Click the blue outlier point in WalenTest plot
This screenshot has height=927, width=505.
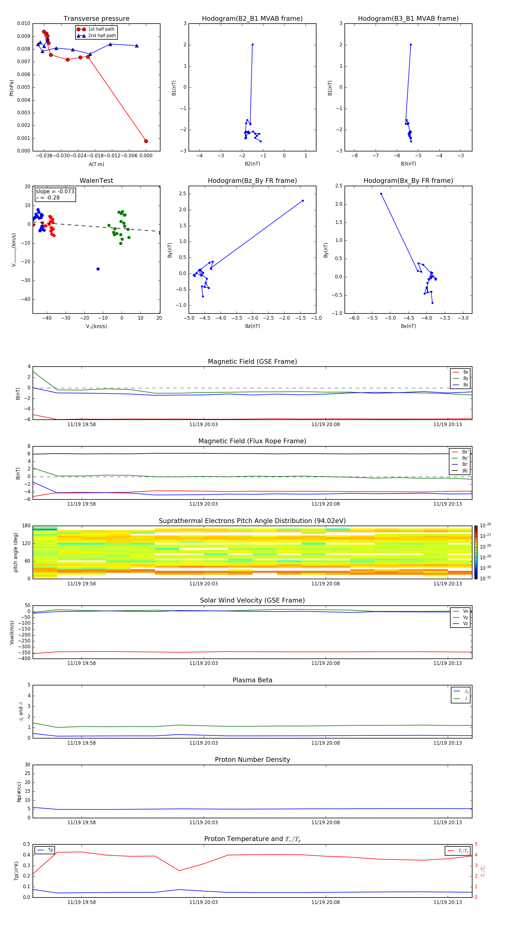98,269
